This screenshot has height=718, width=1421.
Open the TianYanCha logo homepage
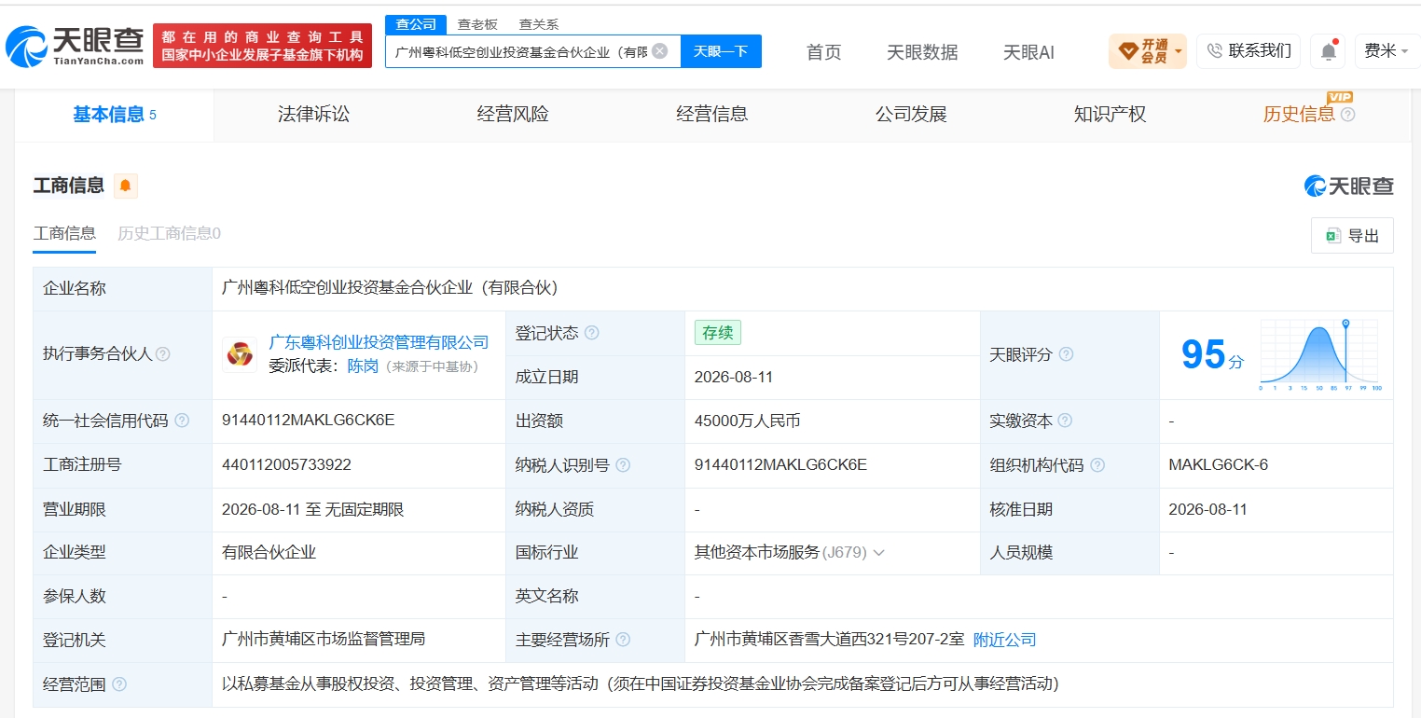tap(76, 46)
